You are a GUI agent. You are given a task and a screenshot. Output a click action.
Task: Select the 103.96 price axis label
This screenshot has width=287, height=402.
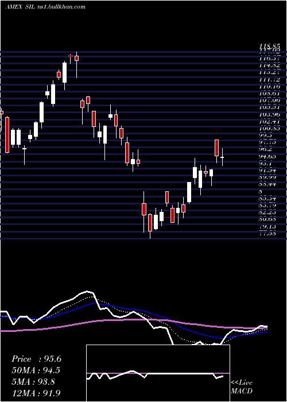[x=269, y=114]
